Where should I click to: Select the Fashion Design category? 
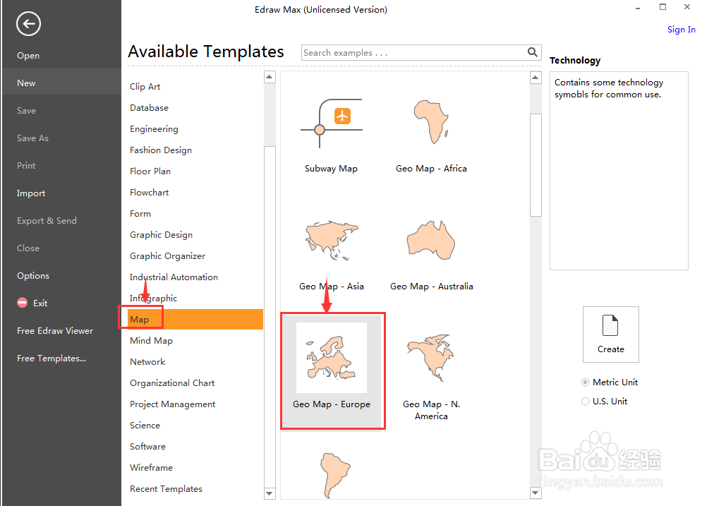pos(161,150)
